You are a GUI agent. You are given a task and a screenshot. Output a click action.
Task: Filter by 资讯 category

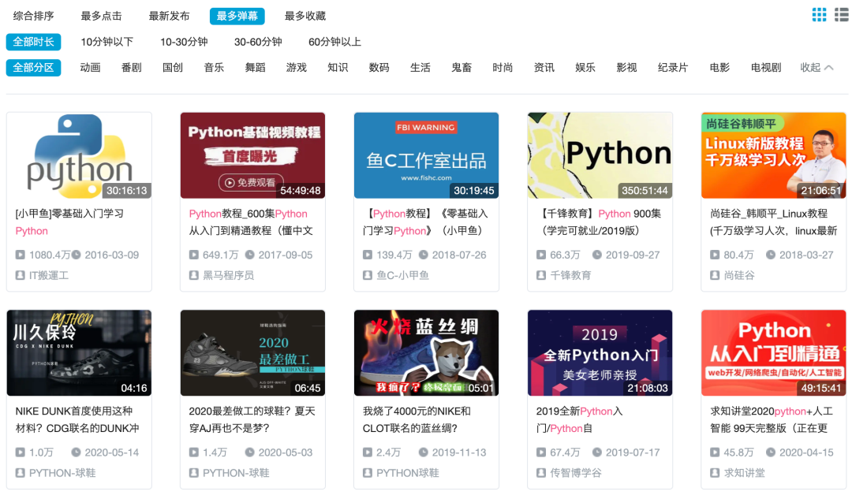(544, 67)
